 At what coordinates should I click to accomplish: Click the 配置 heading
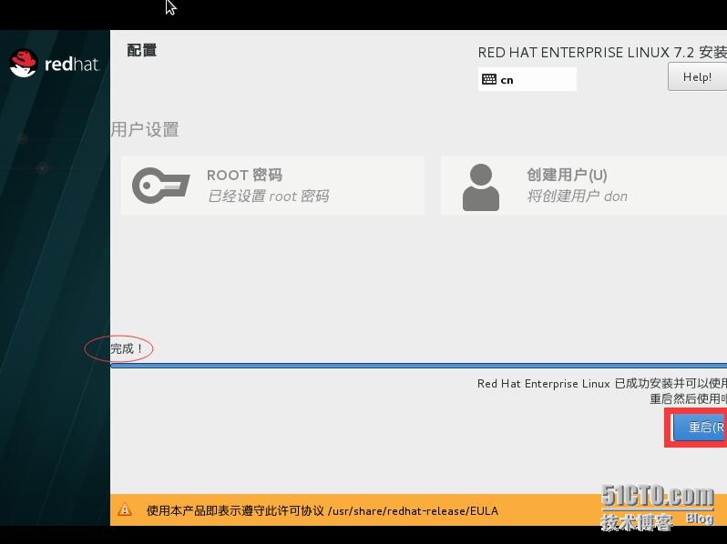[x=142, y=50]
